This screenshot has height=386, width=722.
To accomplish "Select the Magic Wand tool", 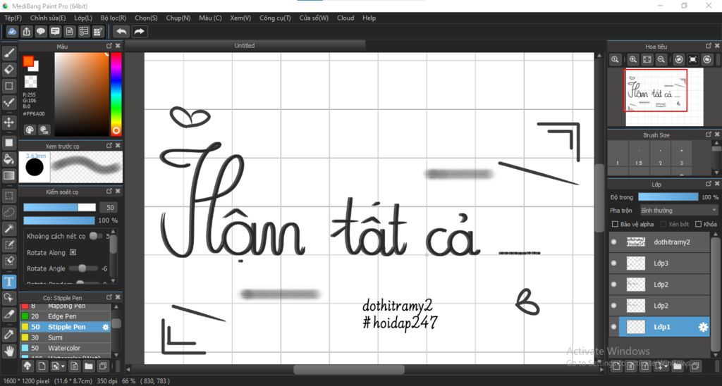I will click(8, 229).
